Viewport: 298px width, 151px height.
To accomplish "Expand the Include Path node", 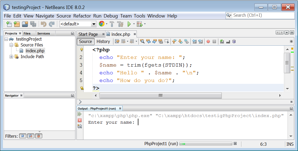I will click(11, 57).
